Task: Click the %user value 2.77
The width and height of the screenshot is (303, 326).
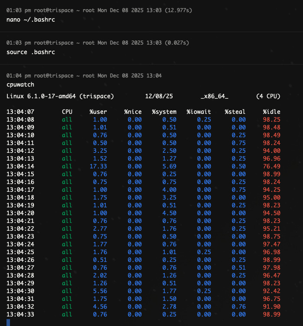Action: [x=100, y=229]
